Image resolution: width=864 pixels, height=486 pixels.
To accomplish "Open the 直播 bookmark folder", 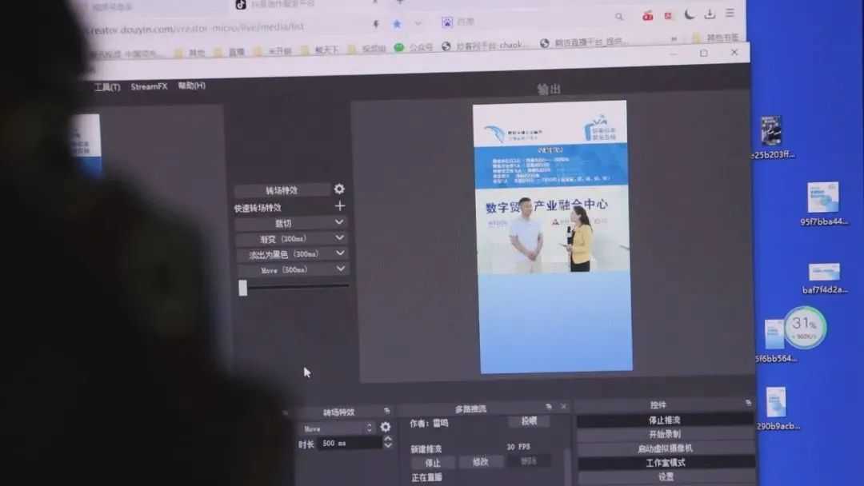I will point(230,52).
